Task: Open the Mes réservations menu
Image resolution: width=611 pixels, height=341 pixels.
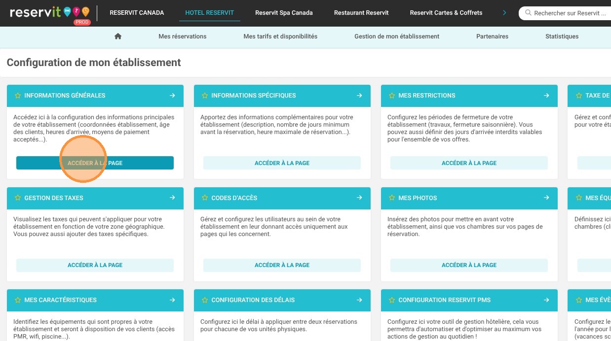Action: 183,36
